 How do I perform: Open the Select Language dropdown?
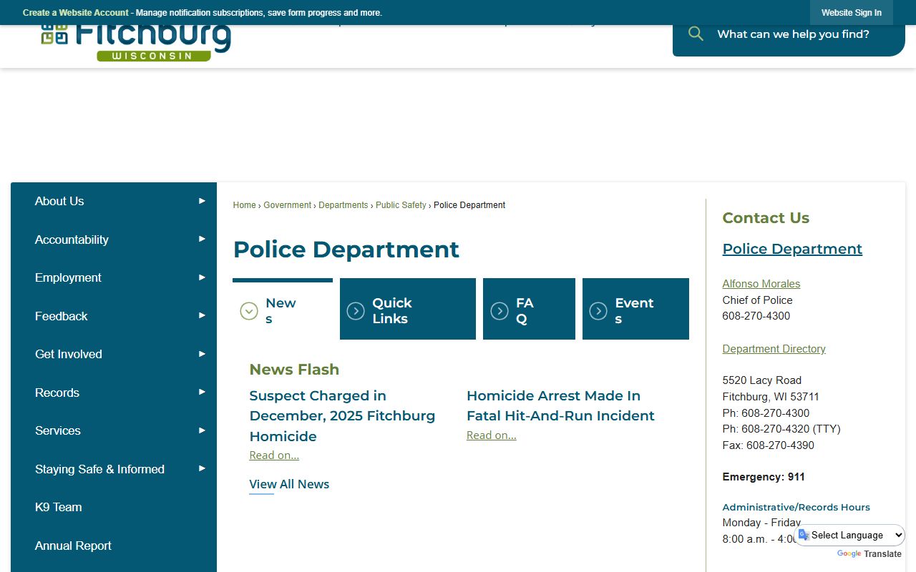(850, 535)
